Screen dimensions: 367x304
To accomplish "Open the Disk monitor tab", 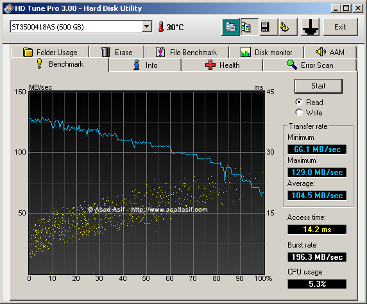I will click(x=266, y=52).
